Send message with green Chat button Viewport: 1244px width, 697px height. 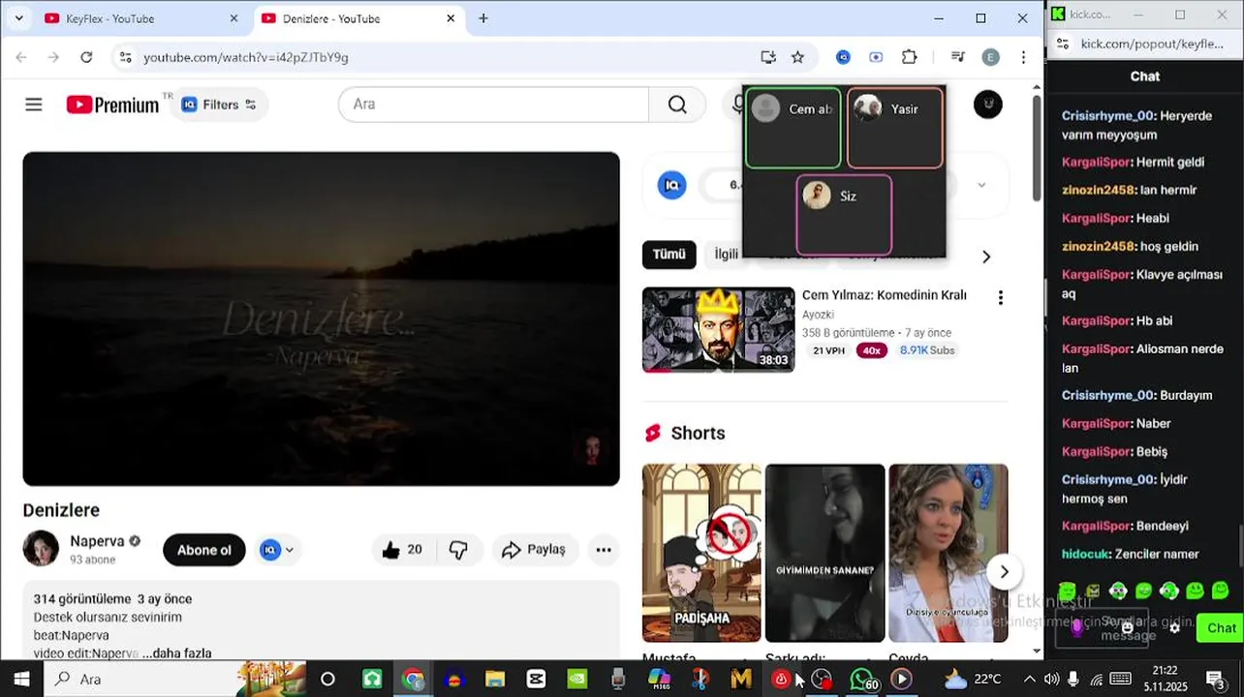tap(1220, 627)
